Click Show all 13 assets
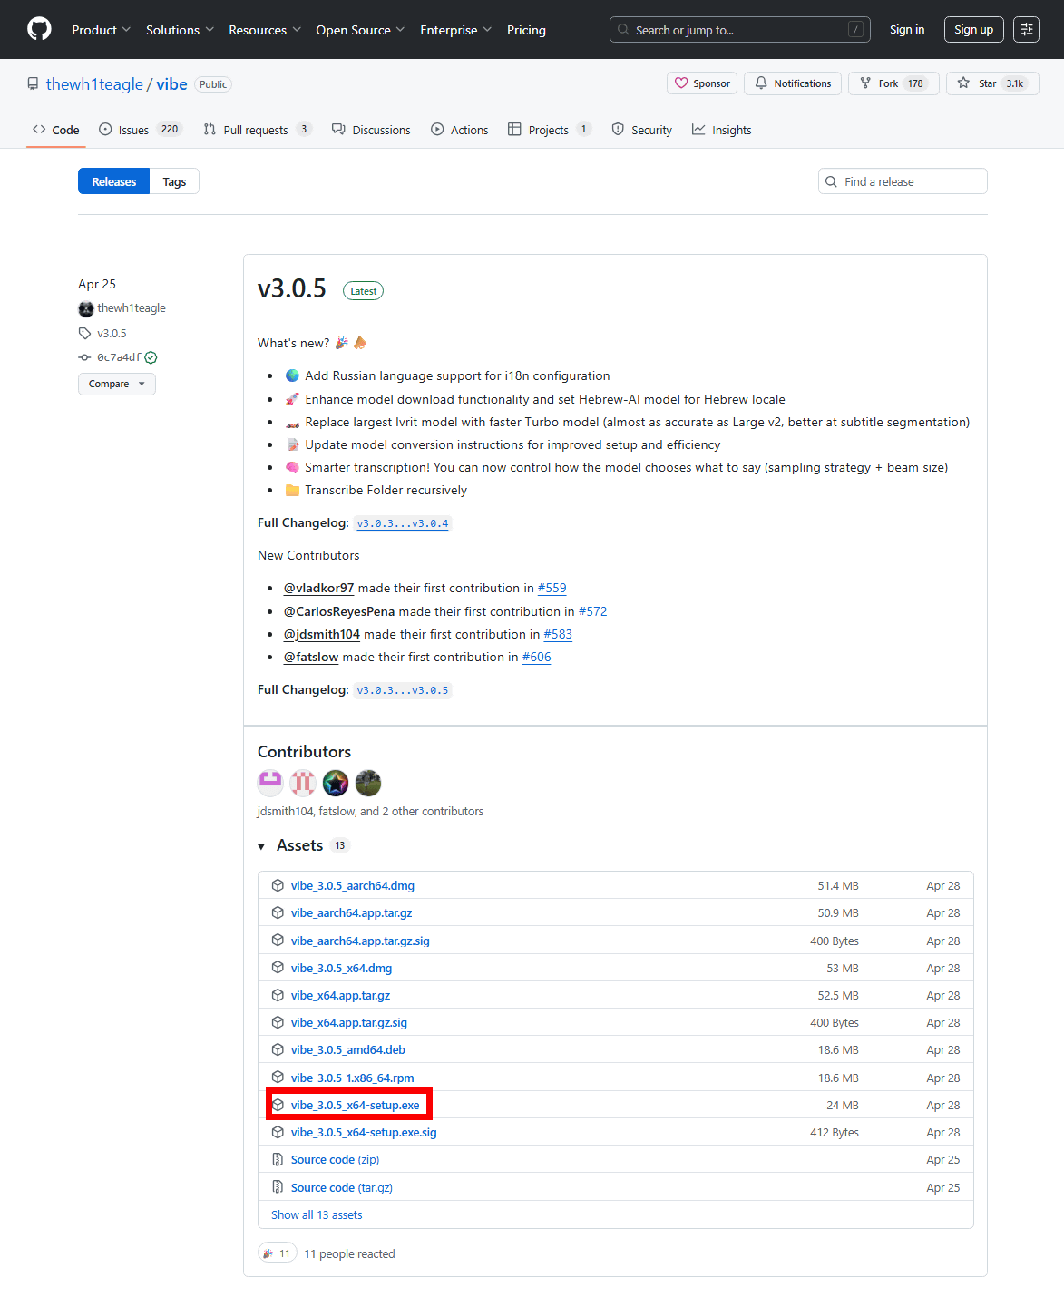The image size is (1064, 1297). (x=317, y=1214)
